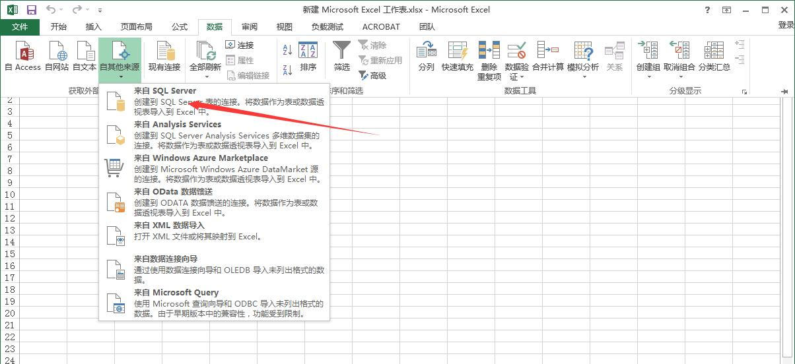Select 来自 OData 数据馈送 entry

[215, 202]
